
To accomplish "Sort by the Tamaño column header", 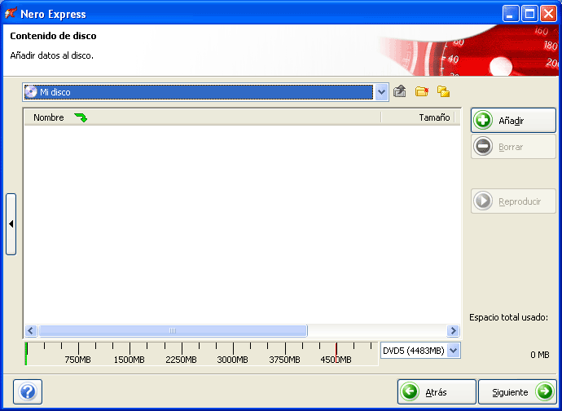I will click(x=418, y=117).
